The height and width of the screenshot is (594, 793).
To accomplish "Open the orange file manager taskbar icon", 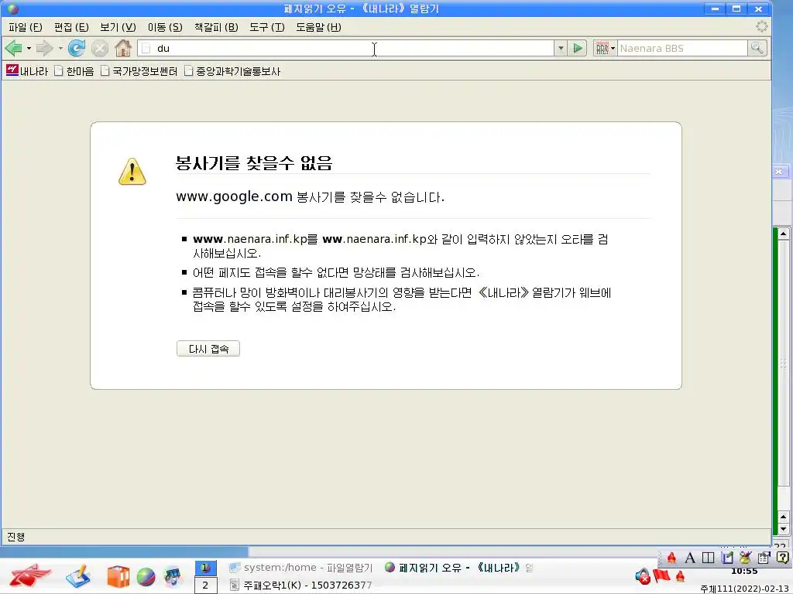I will [x=118, y=576].
